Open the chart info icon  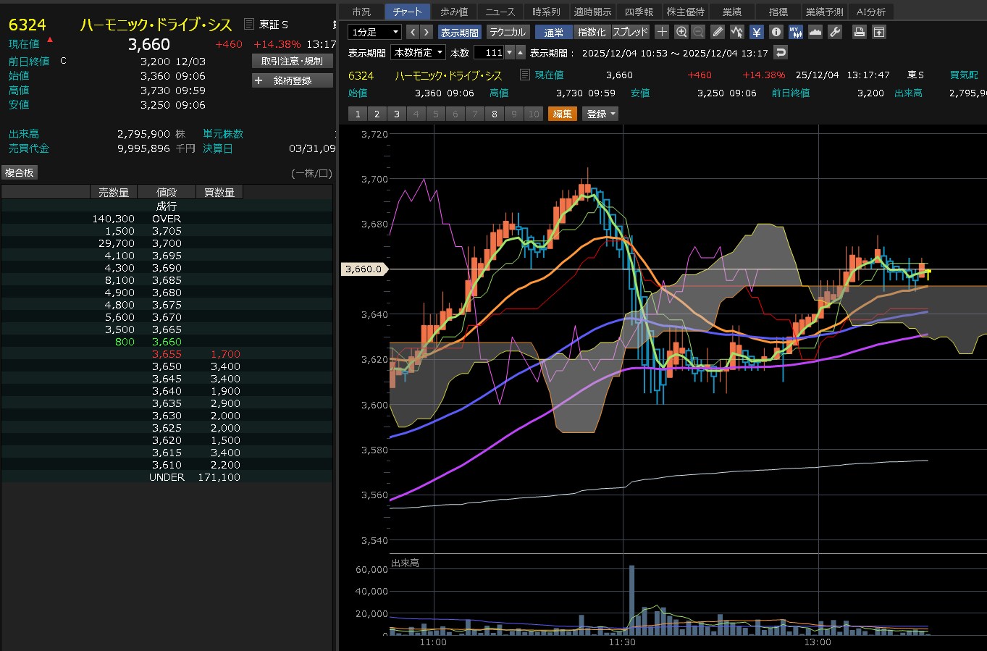(x=776, y=32)
